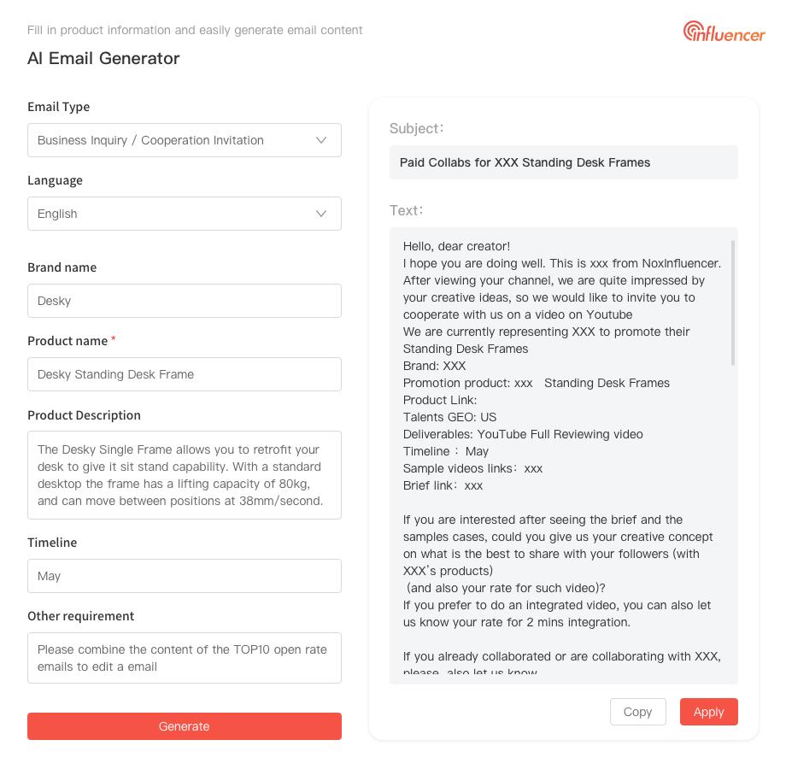Click the Other requirement label
786x781 pixels.
coord(80,616)
